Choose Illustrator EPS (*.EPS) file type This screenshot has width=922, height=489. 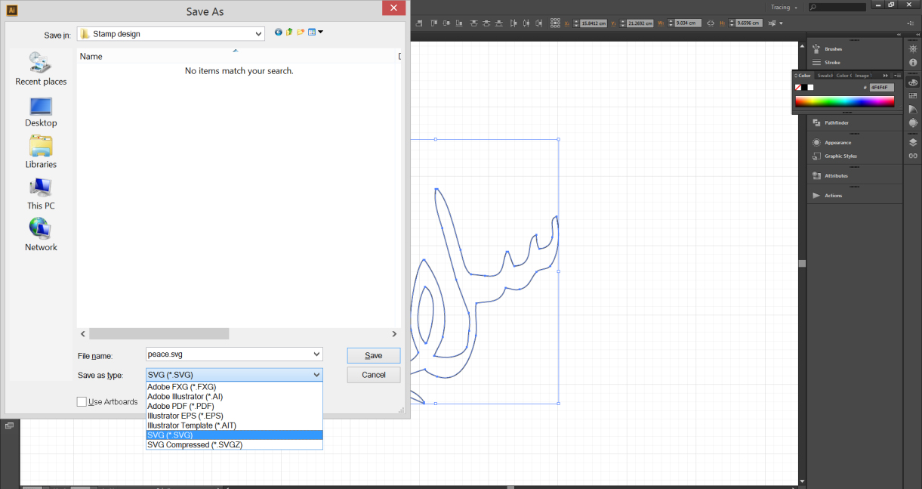[x=234, y=416]
